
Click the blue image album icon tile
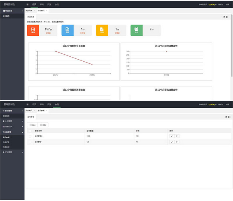pos(67,30)
